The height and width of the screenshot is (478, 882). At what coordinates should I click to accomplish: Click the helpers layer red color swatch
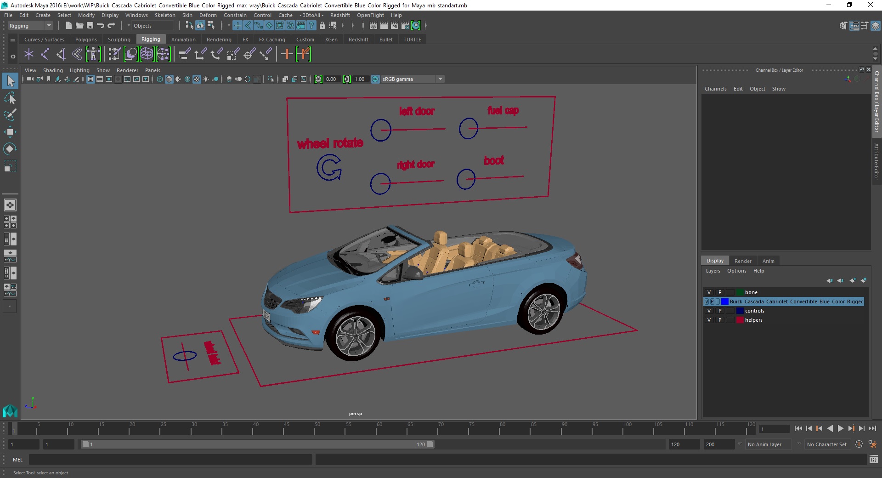pyautogui.click(x=740, y=320)
